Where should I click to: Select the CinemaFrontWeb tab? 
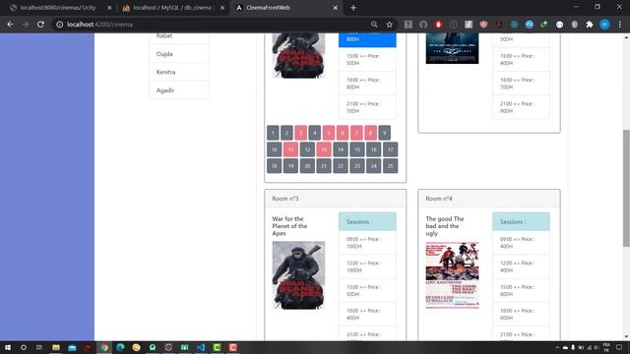(x=286, y=8)
